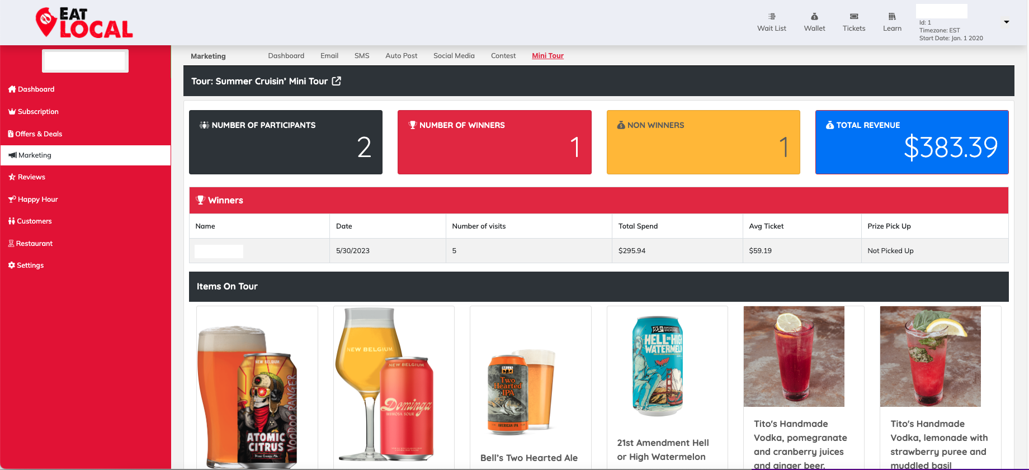Image resolution: width=1029 pixels, height=470 pixels.
Task: Expand the account dropdown arrow
Action: (1007, 22)
